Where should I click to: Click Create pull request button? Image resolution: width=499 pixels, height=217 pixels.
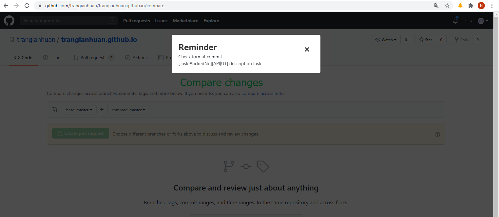81,133
